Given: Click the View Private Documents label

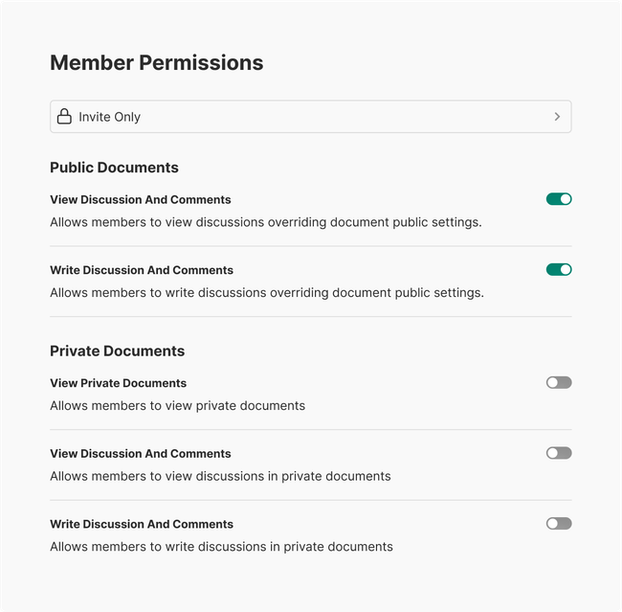Looking at the screenshot, I should point(118,383).
